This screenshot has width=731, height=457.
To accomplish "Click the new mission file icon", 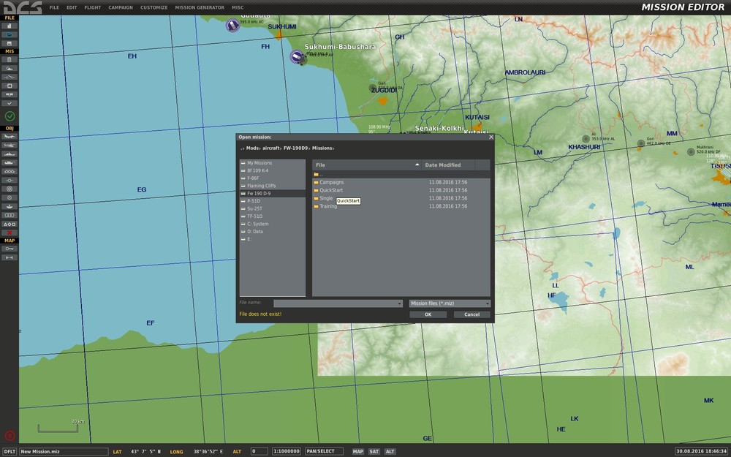I will (10, 26).
